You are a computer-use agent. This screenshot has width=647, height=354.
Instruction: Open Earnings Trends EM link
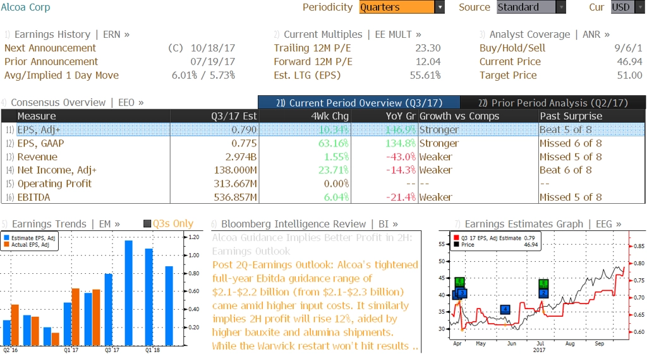click(66, 224)
